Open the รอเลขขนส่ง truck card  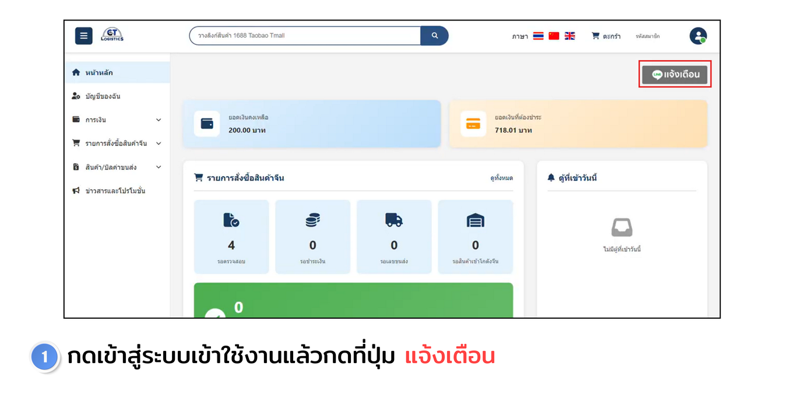(394, 237)
